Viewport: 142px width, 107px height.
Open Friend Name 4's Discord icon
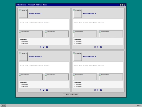click(x=101, y=90)
